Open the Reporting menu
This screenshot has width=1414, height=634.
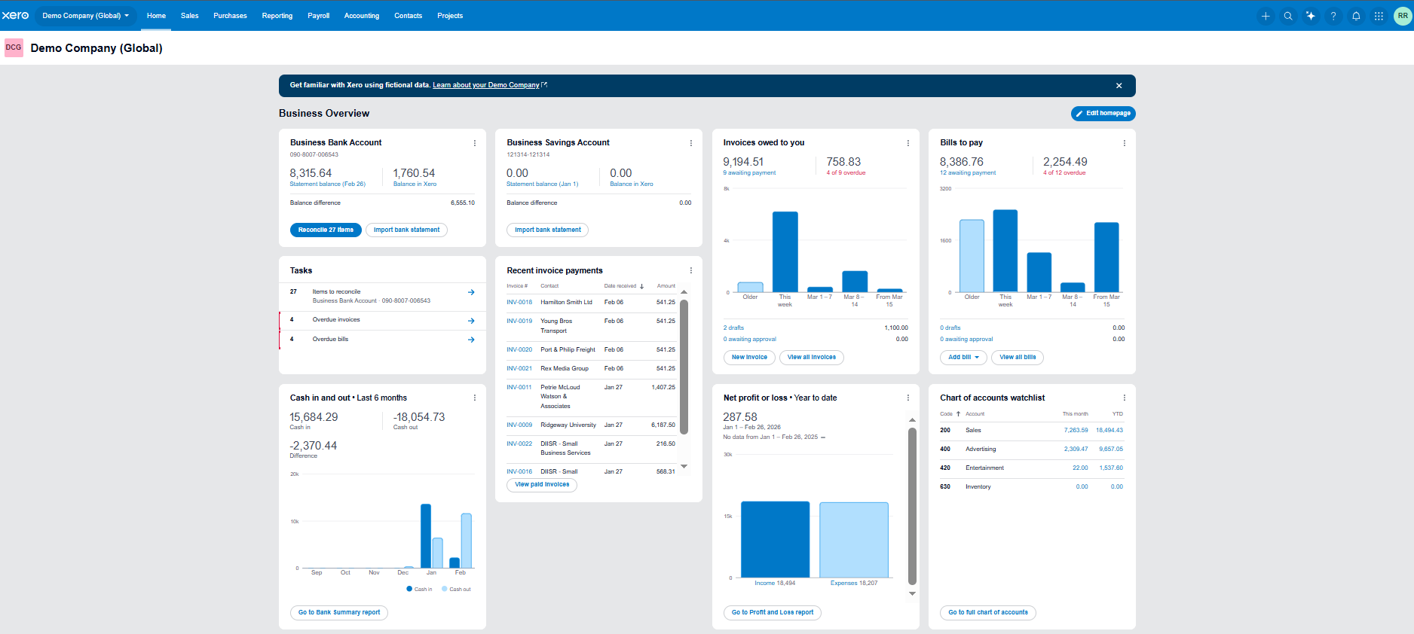[277, 16]
